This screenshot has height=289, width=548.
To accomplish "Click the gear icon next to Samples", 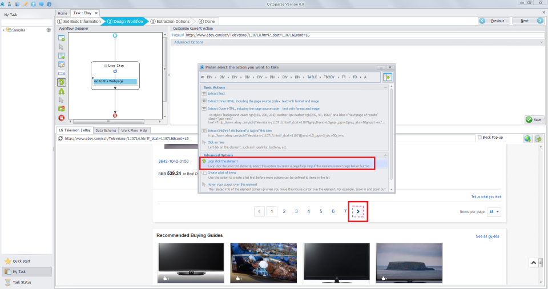I will 49,30.
